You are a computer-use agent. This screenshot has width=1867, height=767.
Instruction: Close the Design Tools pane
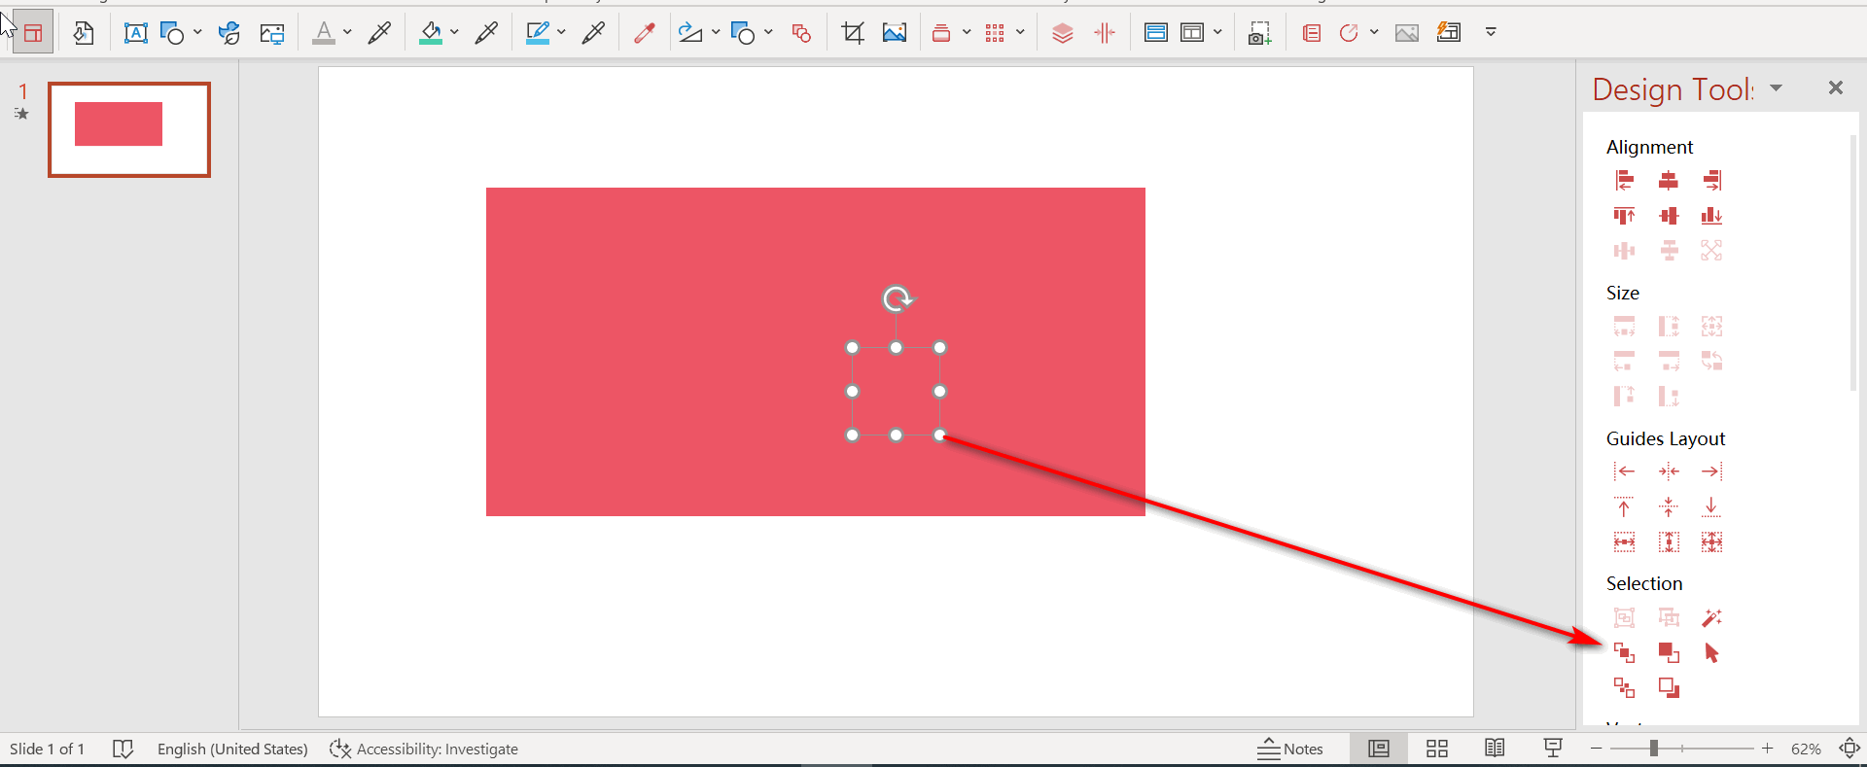[1836, 87]
